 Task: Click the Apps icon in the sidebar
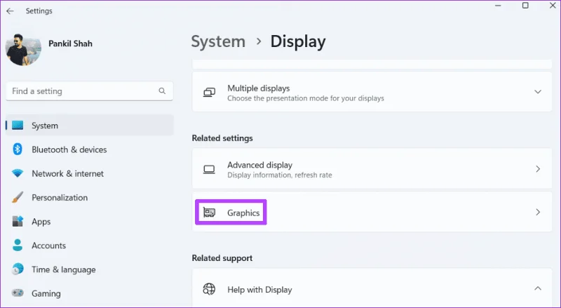tap(18, 221)
